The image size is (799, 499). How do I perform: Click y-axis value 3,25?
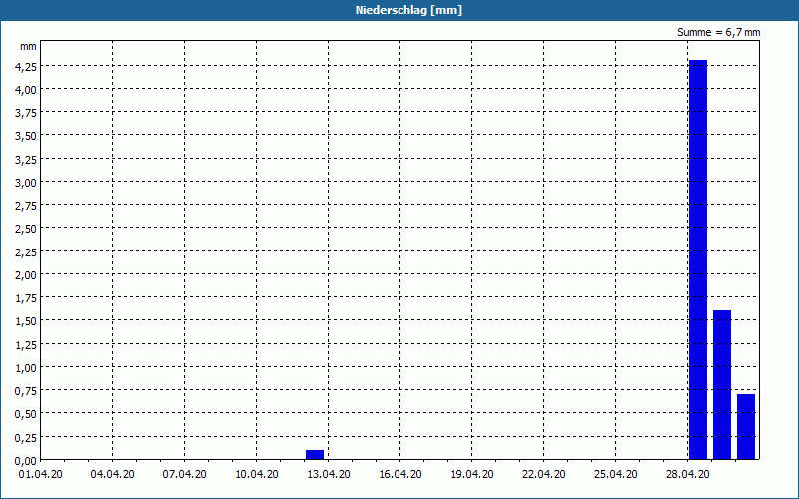click(26, 160)
